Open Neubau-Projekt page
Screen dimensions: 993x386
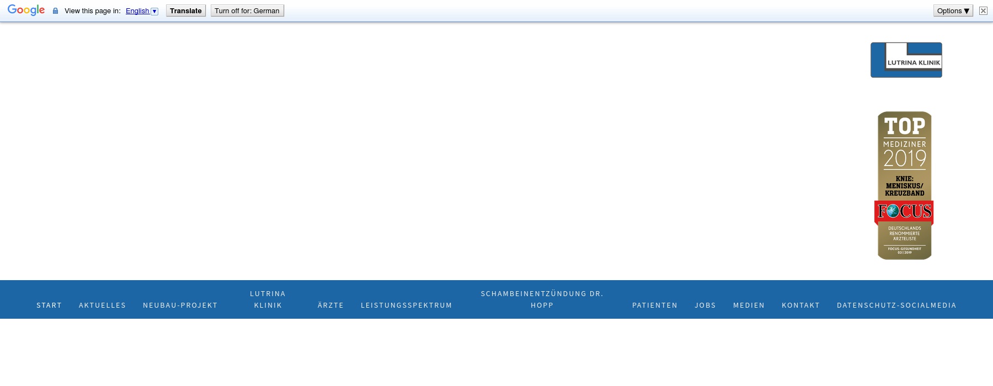[180, 305]
